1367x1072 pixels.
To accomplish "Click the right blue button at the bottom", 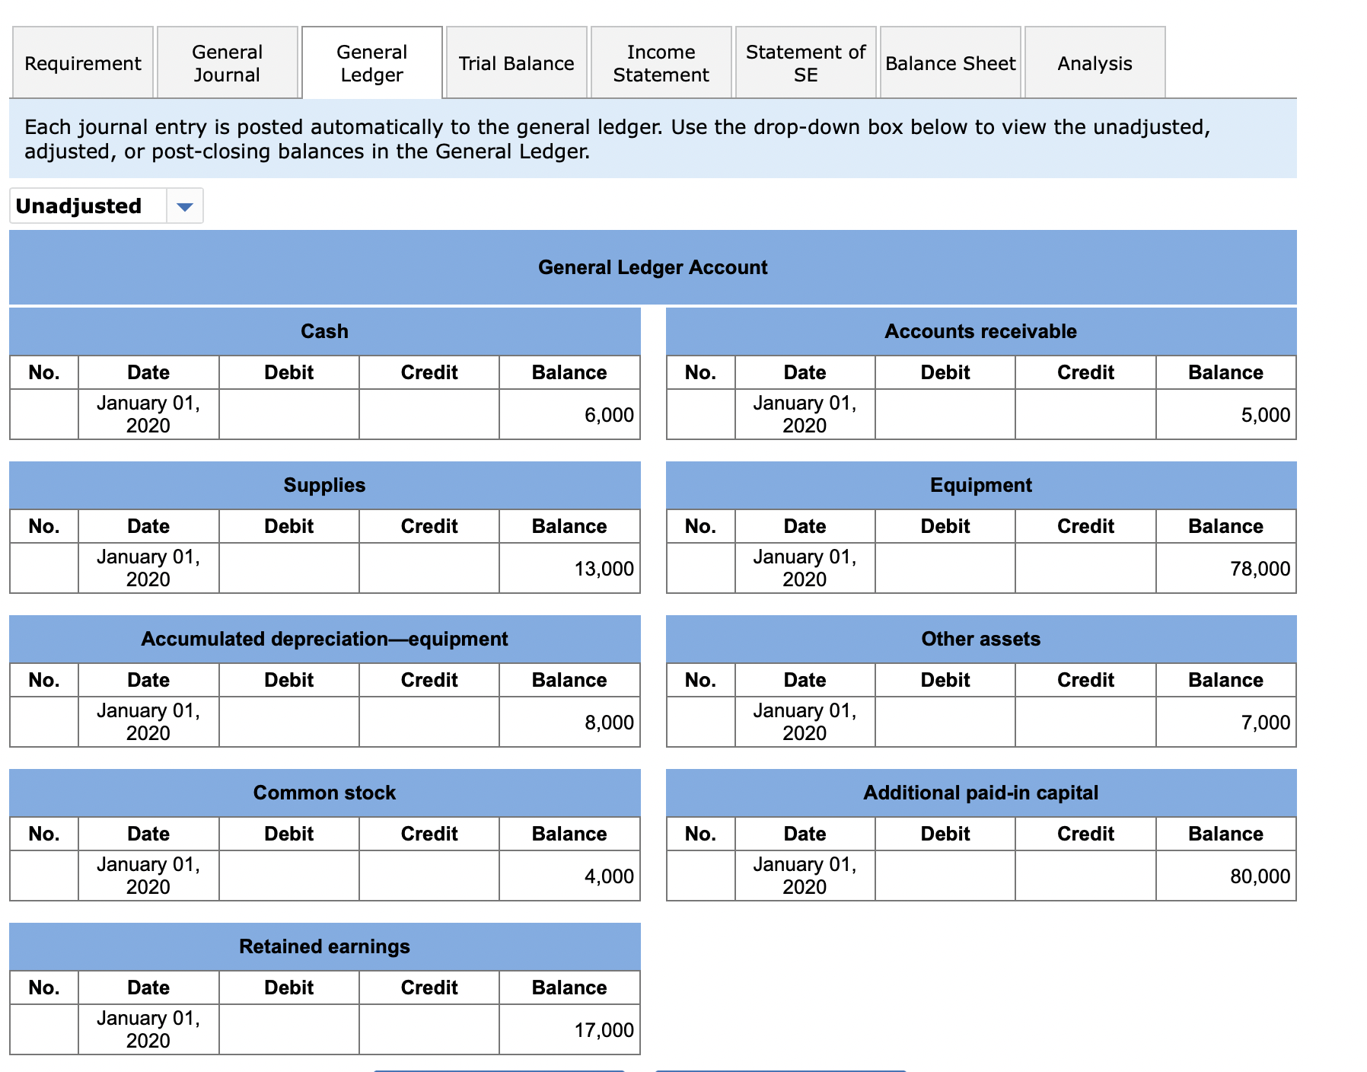I will pos(780,1069).
